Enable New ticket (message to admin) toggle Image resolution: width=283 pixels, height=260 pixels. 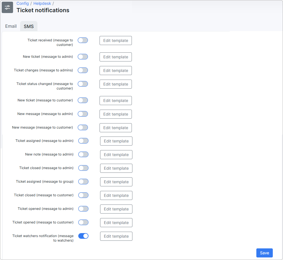point(83,57)
